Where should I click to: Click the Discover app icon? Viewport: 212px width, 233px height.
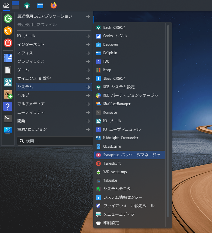click(98, 45)
